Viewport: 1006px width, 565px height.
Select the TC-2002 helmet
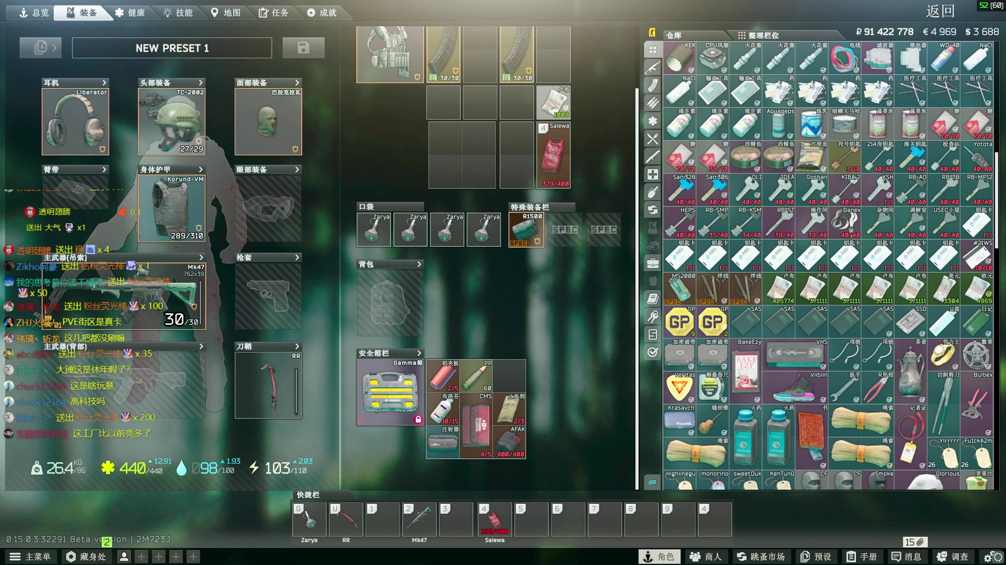pos(172,121)
